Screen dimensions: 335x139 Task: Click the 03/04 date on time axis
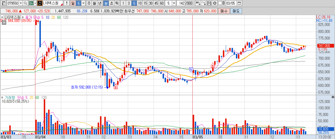pos(41,137)
